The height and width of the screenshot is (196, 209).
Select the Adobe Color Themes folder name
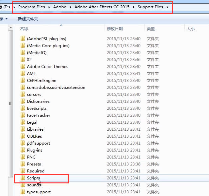pyautogui.click(x=48, y=66)
